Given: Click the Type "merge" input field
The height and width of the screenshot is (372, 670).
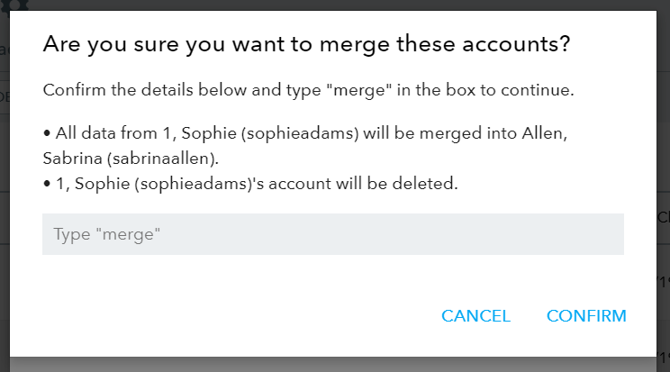Looking at the screenshot, I should [333, 234].
